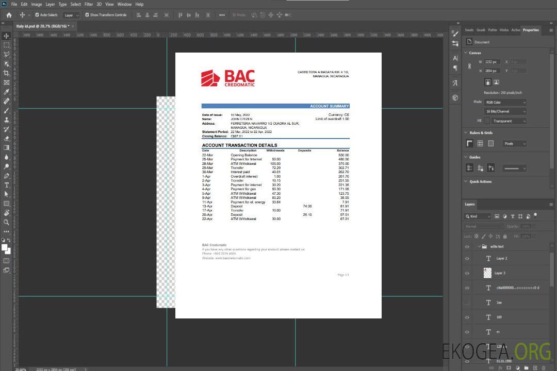Image resolution: width=557 pixels, height=371 pixels.
Task: Select the Eyedropper tool
Action: click(6, 92)
